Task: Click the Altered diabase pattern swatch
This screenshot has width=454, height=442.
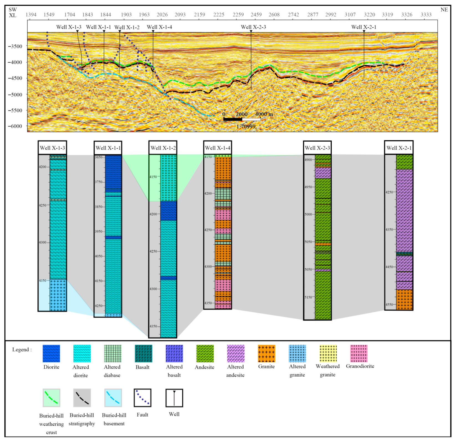Action: (113, 353)
